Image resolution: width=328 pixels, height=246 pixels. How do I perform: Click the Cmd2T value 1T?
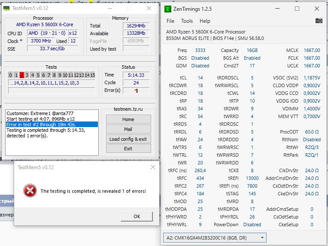tap(252, 66)
